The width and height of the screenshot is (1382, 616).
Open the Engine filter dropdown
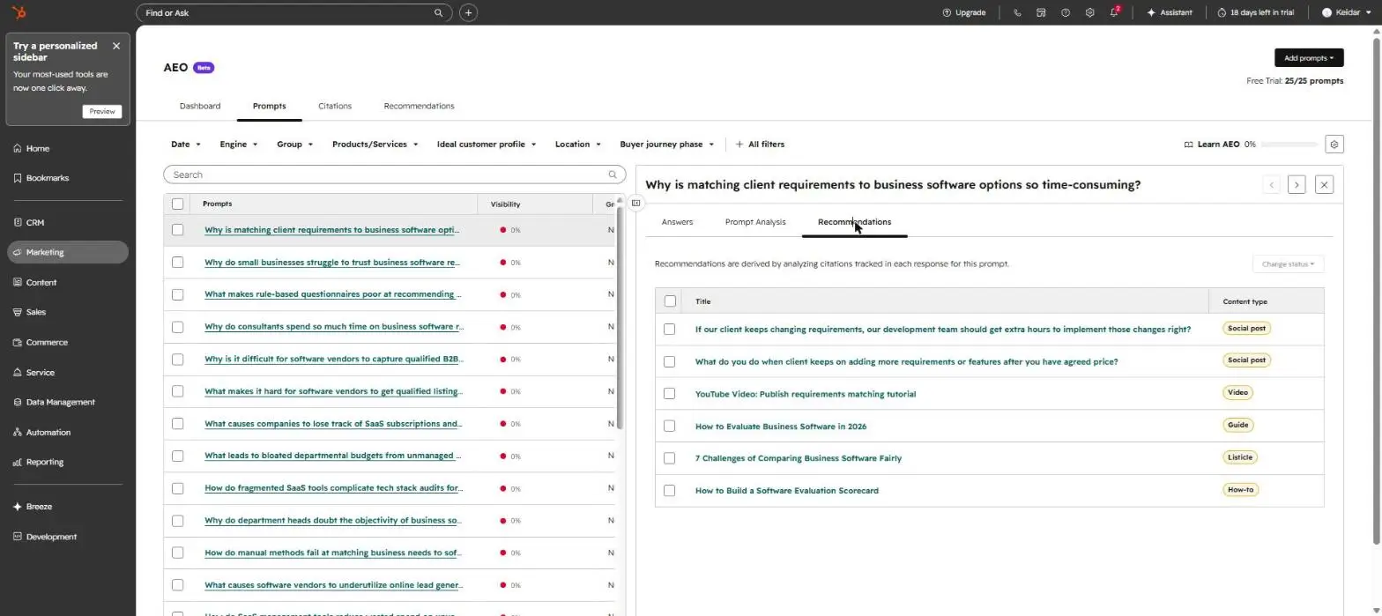(239, 145)
